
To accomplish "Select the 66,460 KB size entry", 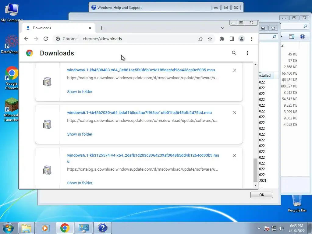I will tap(289, 73).
